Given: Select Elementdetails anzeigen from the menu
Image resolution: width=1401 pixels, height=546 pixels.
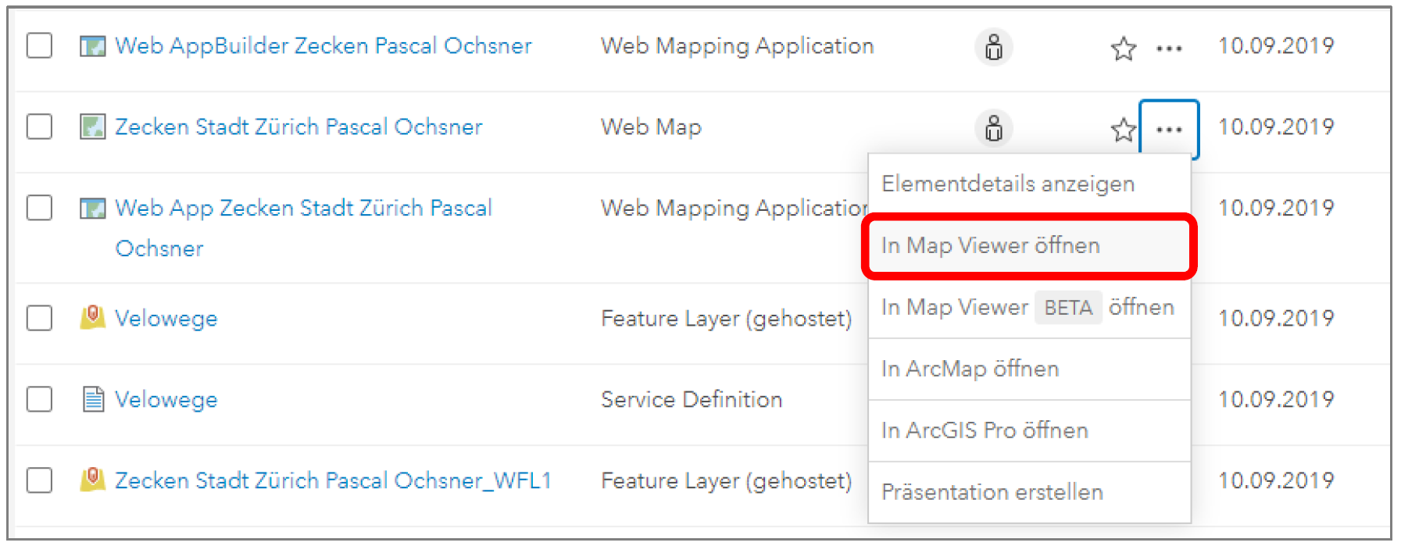Looking at the screenshot, I should pyautogui.click(x=1007, y=184).
